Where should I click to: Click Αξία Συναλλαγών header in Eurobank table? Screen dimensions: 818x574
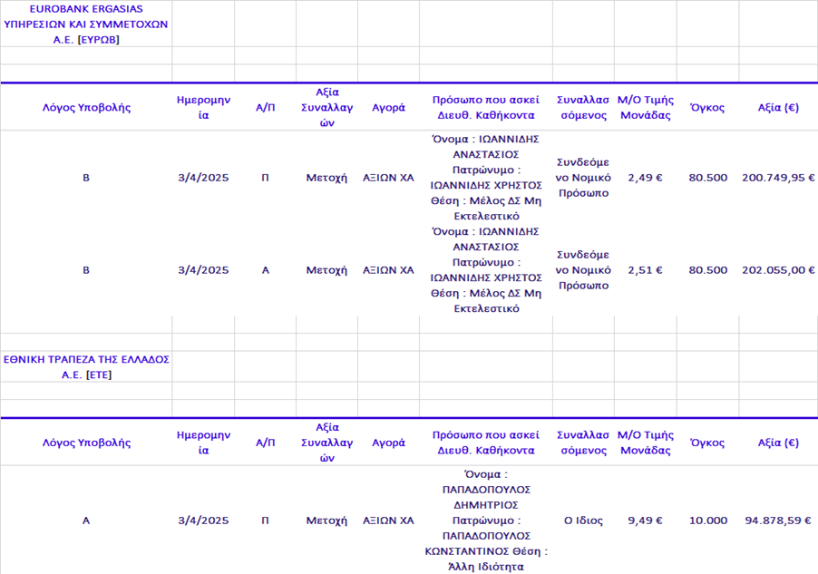tap(326, 108)
